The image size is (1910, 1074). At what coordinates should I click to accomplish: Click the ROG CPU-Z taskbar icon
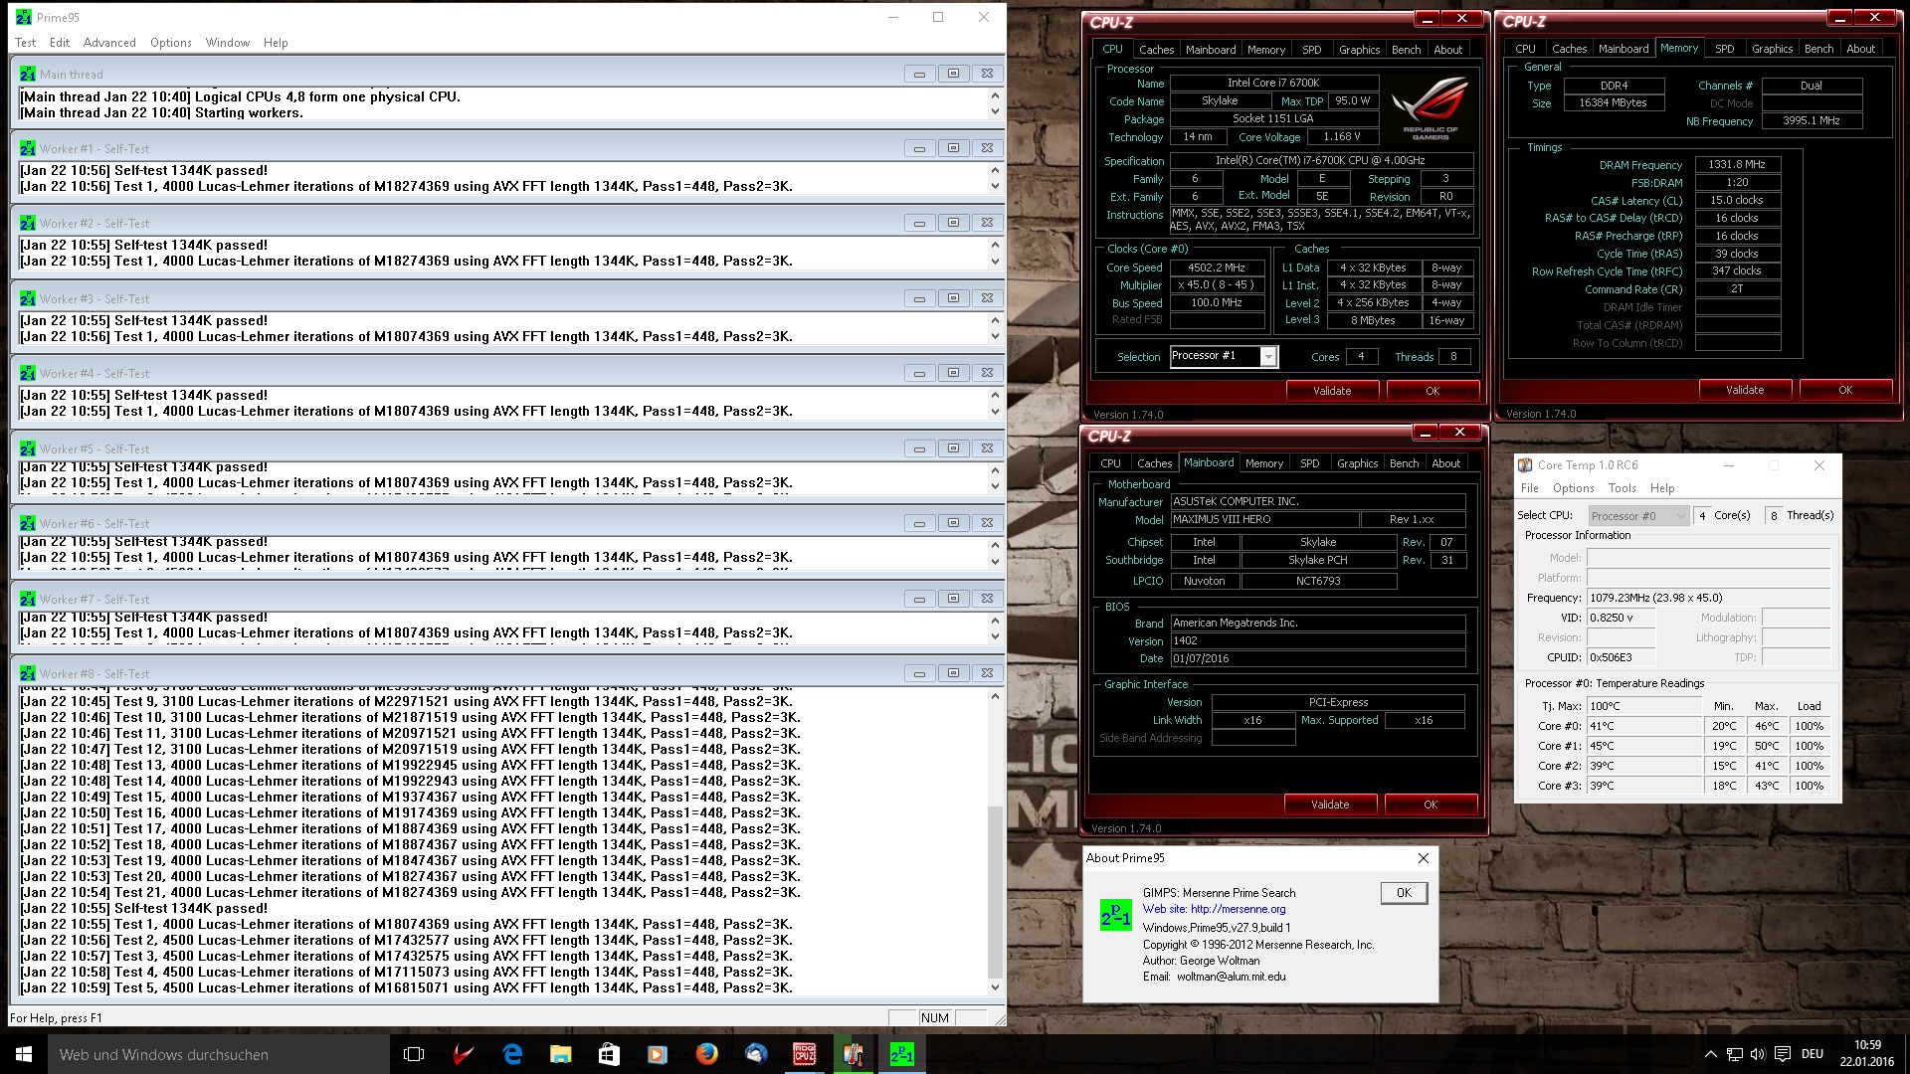pyautogui.click(x=804, y=1054)
